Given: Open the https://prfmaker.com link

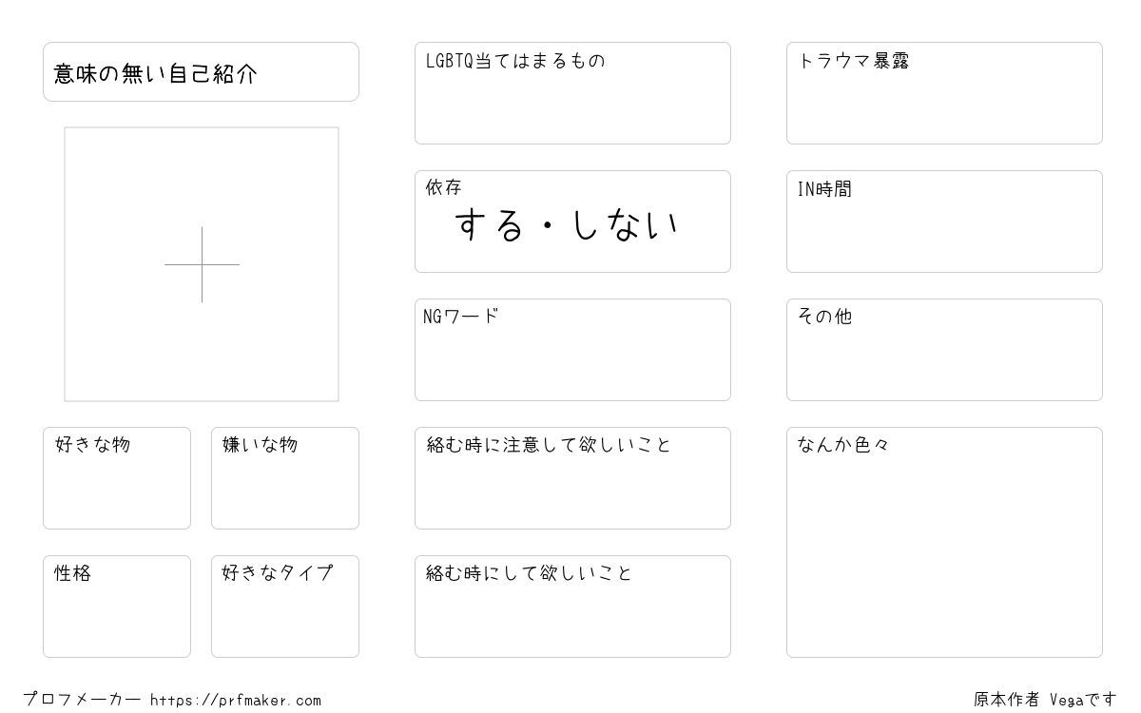Looking at the screenshot, I should [236, 701].
